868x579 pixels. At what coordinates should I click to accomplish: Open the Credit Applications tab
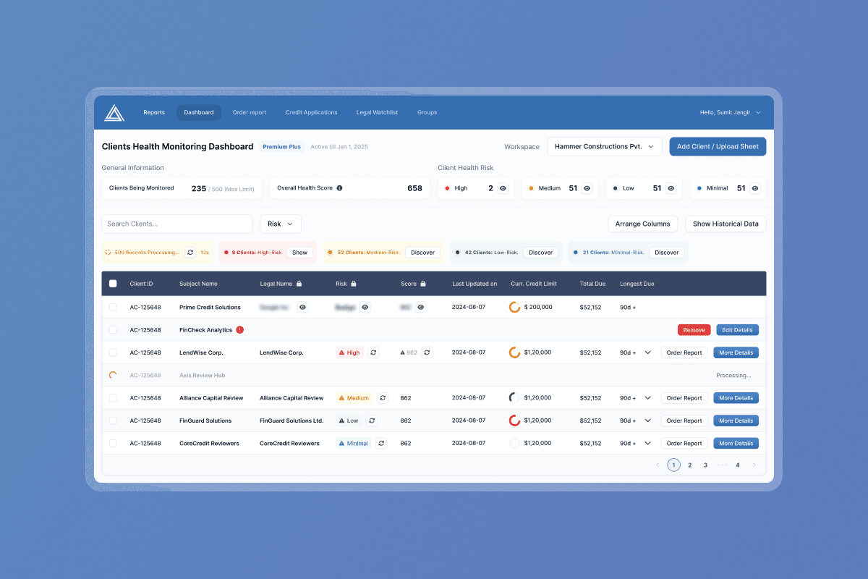311,113
